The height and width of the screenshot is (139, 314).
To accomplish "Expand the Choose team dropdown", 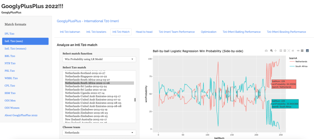I will [99, 133].
